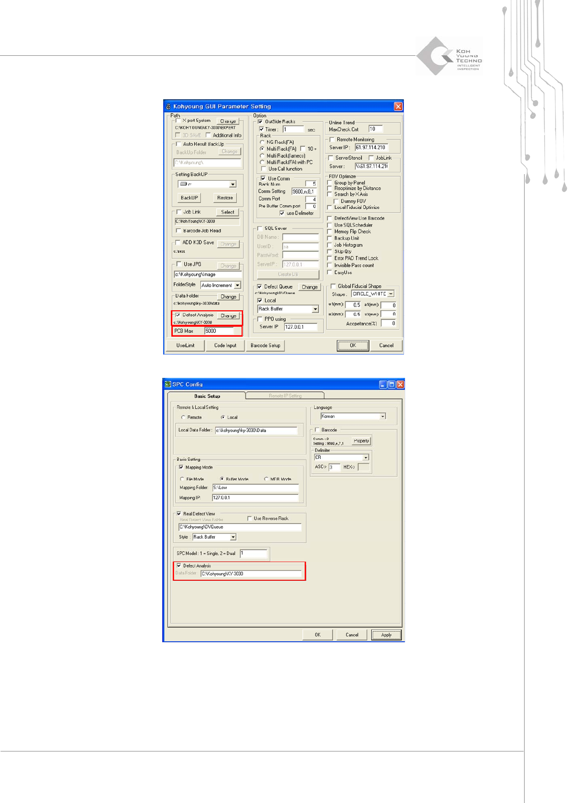Toggle Mapping Mode checkbox
This screenshot has width=568, height=803.
pos(181,468)
